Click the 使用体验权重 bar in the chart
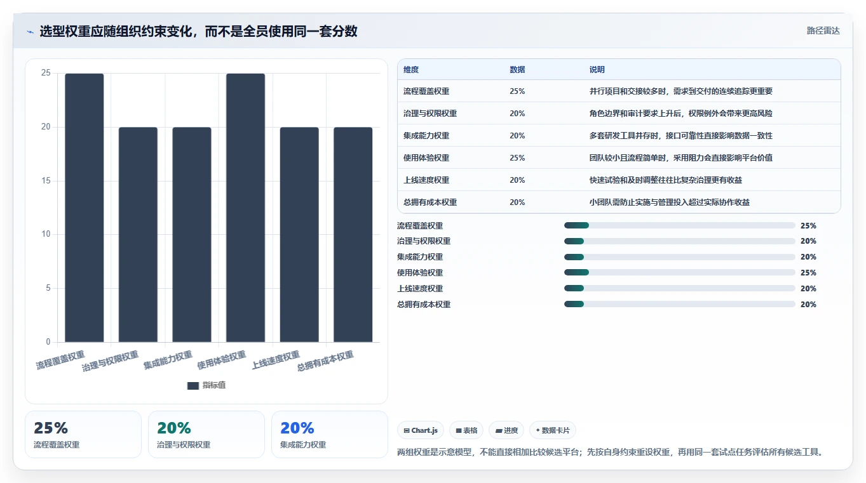The image size is (866, 483). (245, 208)
